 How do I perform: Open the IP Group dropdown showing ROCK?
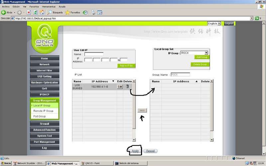coord(206,53)
